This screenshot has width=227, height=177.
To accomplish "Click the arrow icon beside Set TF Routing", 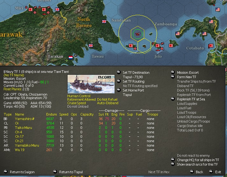I will pyautogui.click(x=119, y=81).
